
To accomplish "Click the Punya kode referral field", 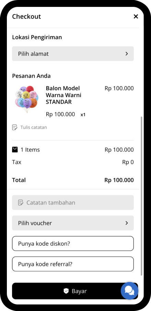I will pyautogui.click(x=73, y=264).
